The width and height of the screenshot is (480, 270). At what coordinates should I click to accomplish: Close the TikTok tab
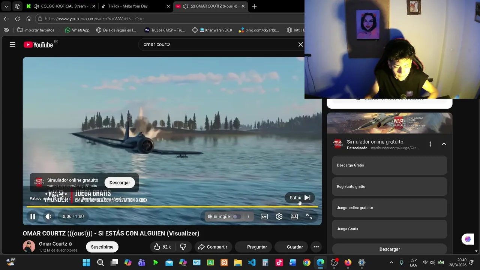[x=168, y=6]
